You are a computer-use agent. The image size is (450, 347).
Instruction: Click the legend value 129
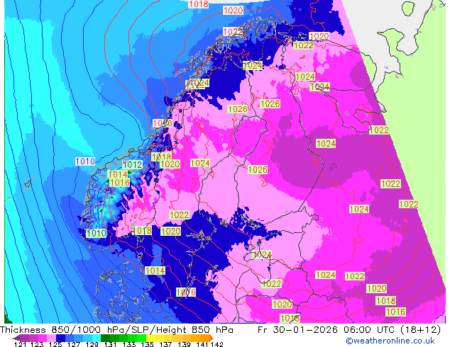pos(92,344)
